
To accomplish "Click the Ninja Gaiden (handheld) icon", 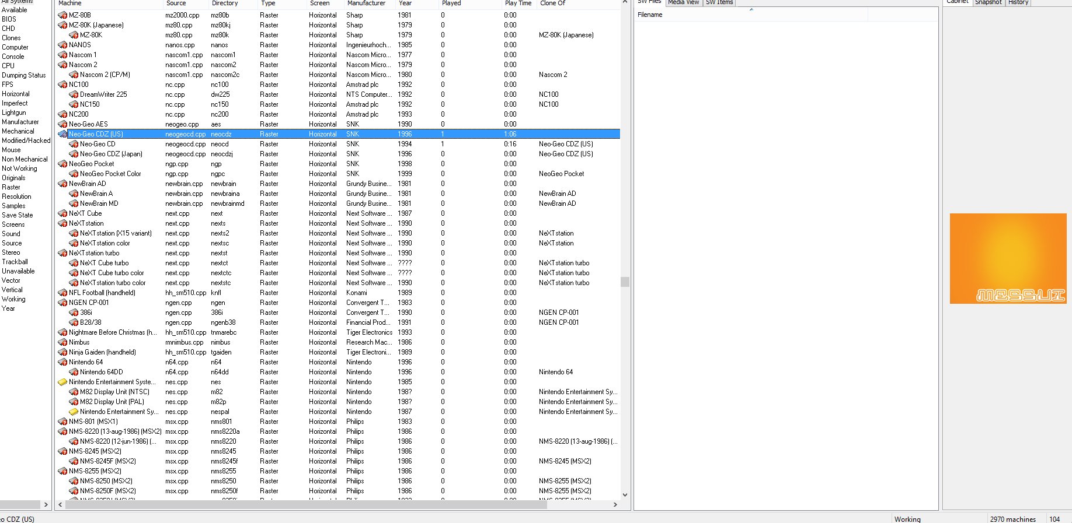I will click(62, 352).
